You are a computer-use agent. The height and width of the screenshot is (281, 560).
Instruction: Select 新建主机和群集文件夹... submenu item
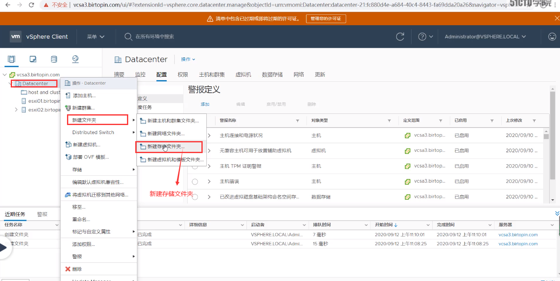(x=172, y=121)
